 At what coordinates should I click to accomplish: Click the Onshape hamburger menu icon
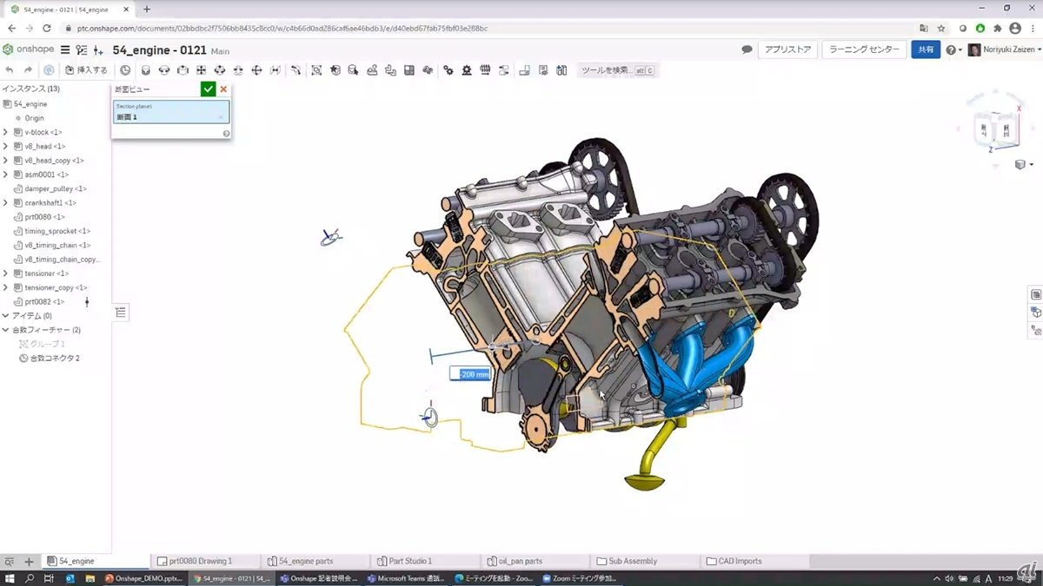pos(64,50)
